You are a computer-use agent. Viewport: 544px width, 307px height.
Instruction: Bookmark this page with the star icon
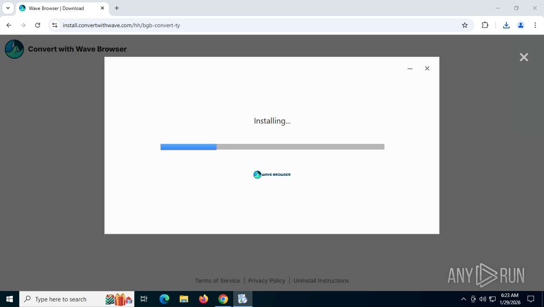[465, 25]
